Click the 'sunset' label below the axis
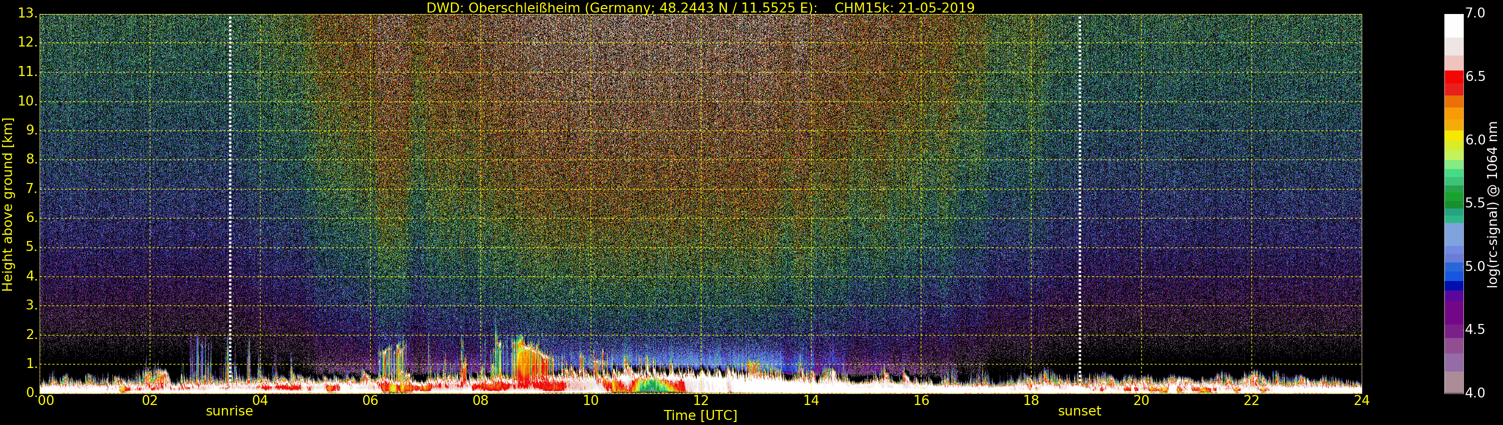1503x425 pixels. coord(1080,411)
